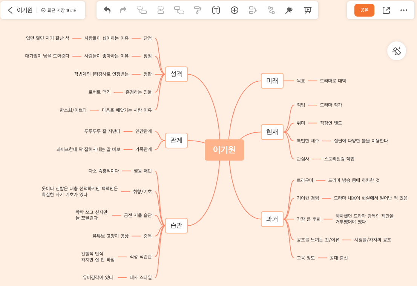This screenshot has height=286, width=417.
Task: Select the 관심사 topic
Action: (x=303, y=159)
